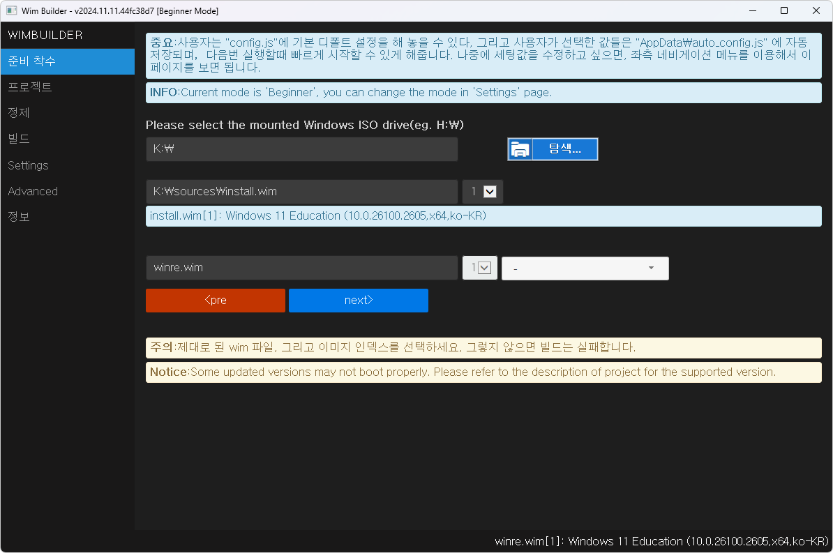The image size is (833, 553).
Task: Click the WIMBUILDER sidebar title
Action: [x=45, y=35]
